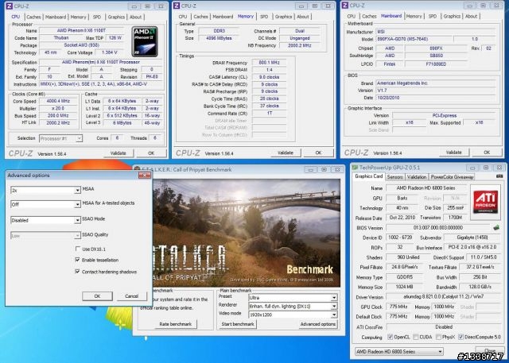Uncheck Enable tessellation option

pos(77,260)
